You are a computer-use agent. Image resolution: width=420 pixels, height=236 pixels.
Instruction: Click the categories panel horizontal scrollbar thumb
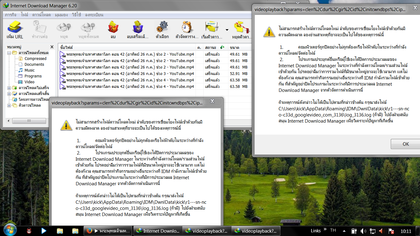point(30,121)
